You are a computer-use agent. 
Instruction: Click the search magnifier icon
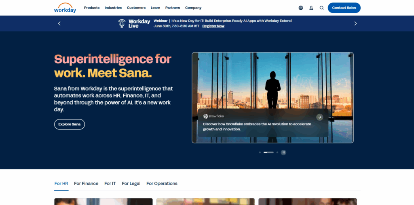[321, 8]
